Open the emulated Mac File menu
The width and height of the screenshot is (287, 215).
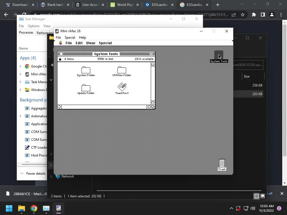click(69, 43)
